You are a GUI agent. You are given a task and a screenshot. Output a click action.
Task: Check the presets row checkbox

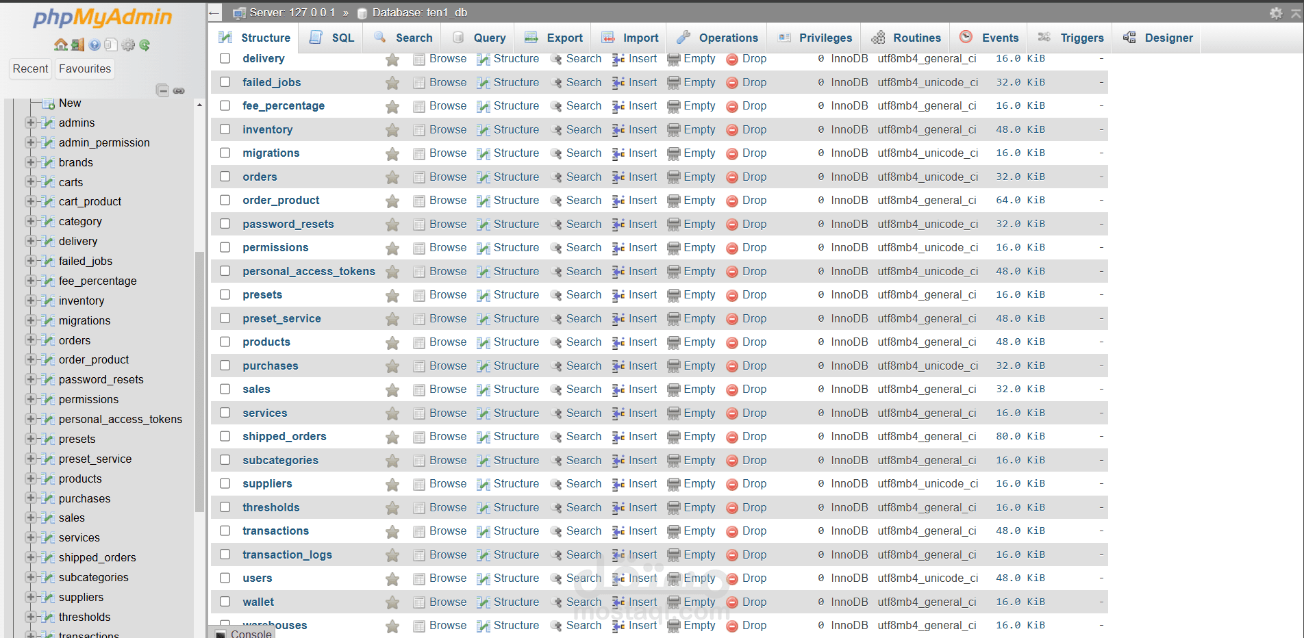pos(225,294)
